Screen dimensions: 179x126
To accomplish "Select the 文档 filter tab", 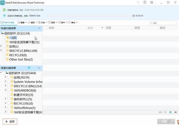I will [41, 23].
